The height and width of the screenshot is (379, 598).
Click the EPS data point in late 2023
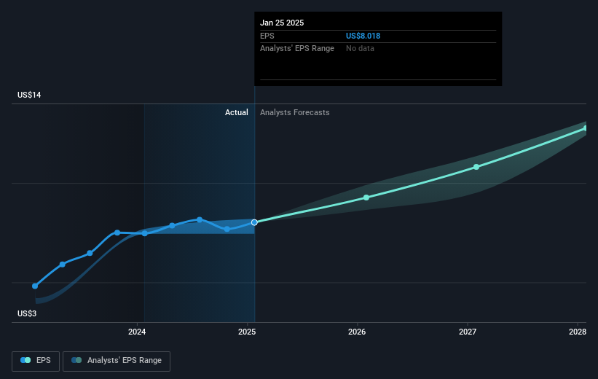117,233
